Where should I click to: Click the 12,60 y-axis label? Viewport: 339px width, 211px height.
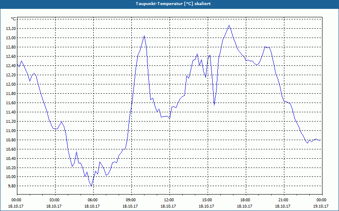[x=12, y=57]
